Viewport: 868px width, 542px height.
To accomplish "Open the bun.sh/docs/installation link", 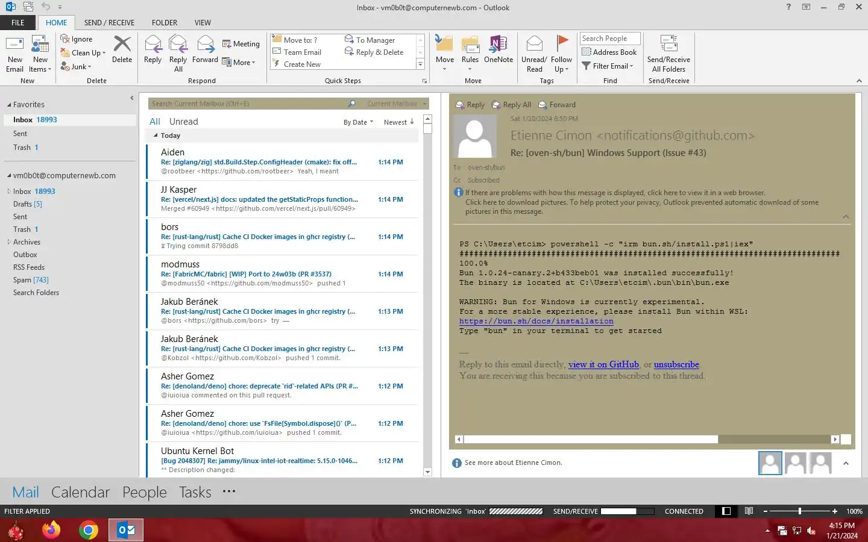I will pyautogui.click(x=536, y=321).
